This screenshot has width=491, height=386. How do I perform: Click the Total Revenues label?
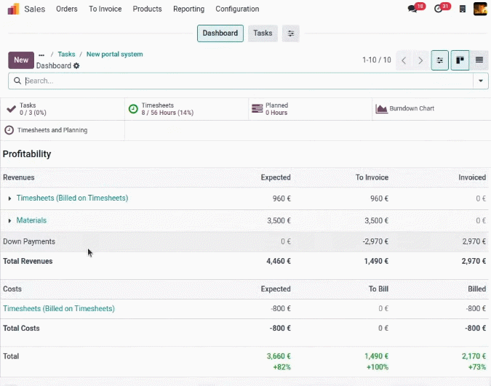pyautogui.click(x=28, y=261)
